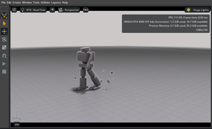The height and width of the screenshot is (129, 212).
Task: Toggle the magnet snap tool
Action: (x=4, y=56)
